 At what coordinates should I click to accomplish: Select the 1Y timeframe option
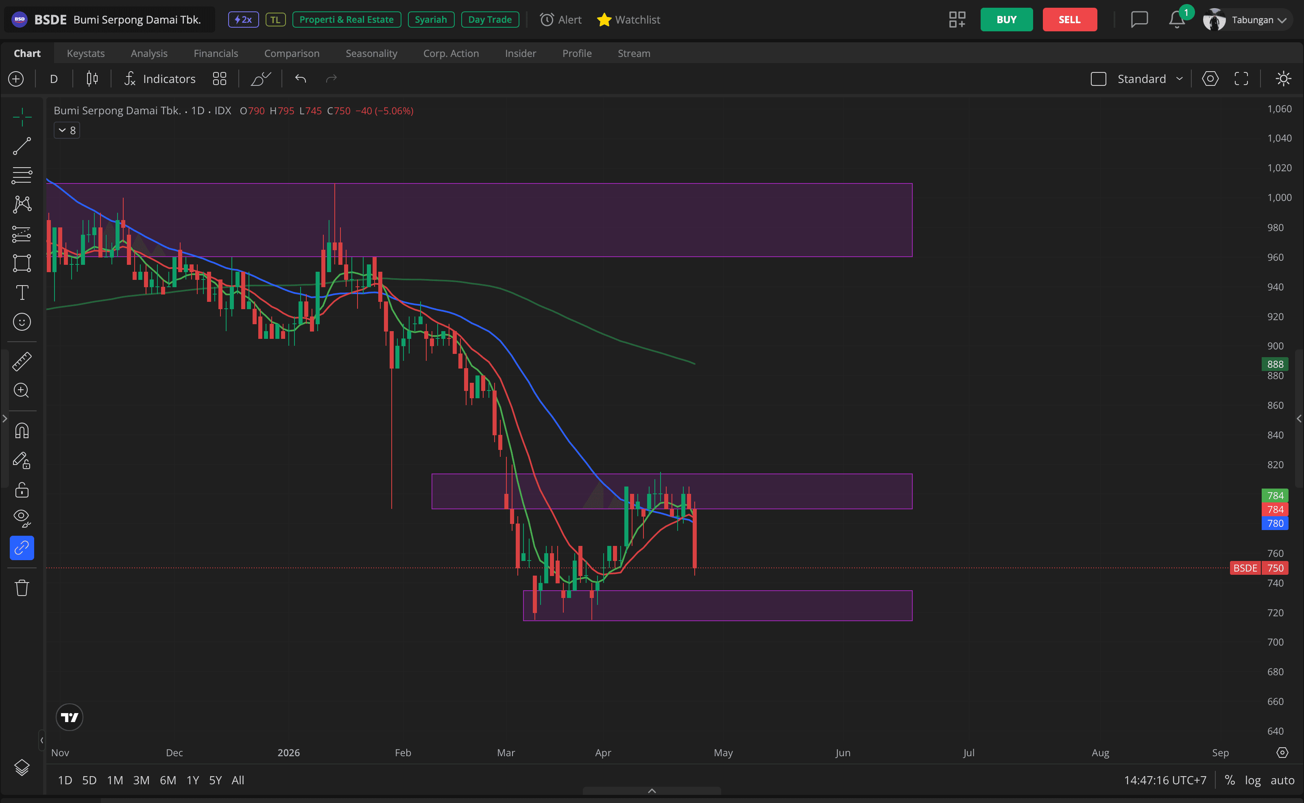[192, 780]
